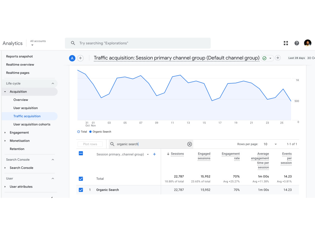Screen dimensions: 315x236
Task: Click the Total sessions value 22,787 with 18.88% of total
Action: [x=174, y=179]
